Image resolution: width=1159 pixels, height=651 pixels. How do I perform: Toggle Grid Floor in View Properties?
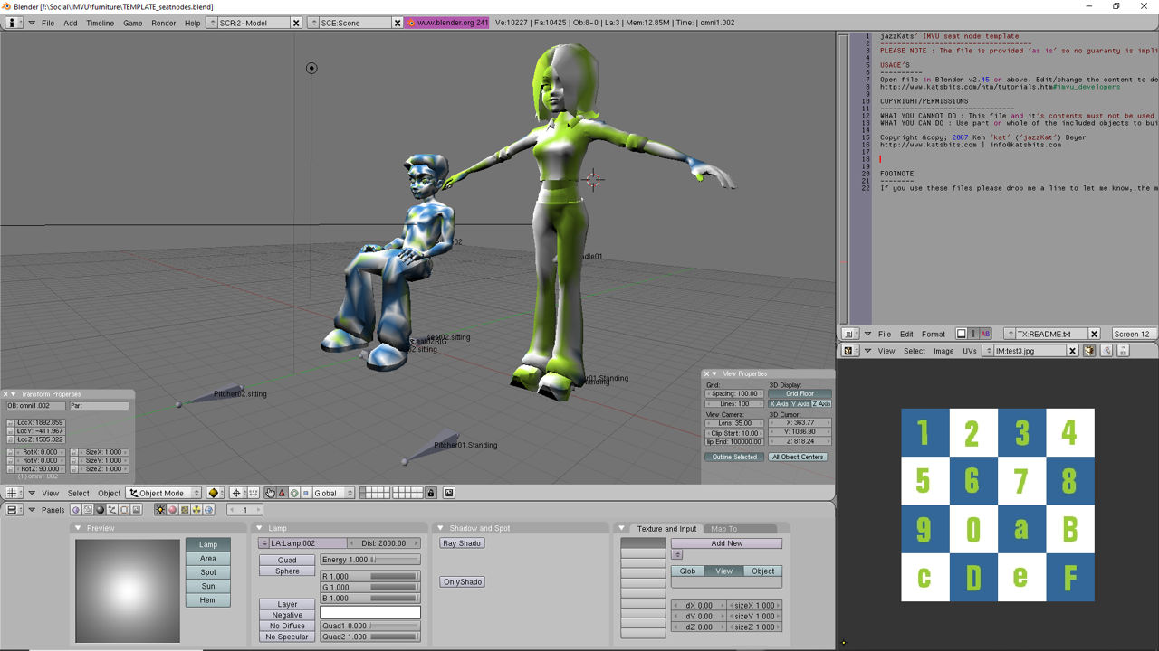[800, 392]
